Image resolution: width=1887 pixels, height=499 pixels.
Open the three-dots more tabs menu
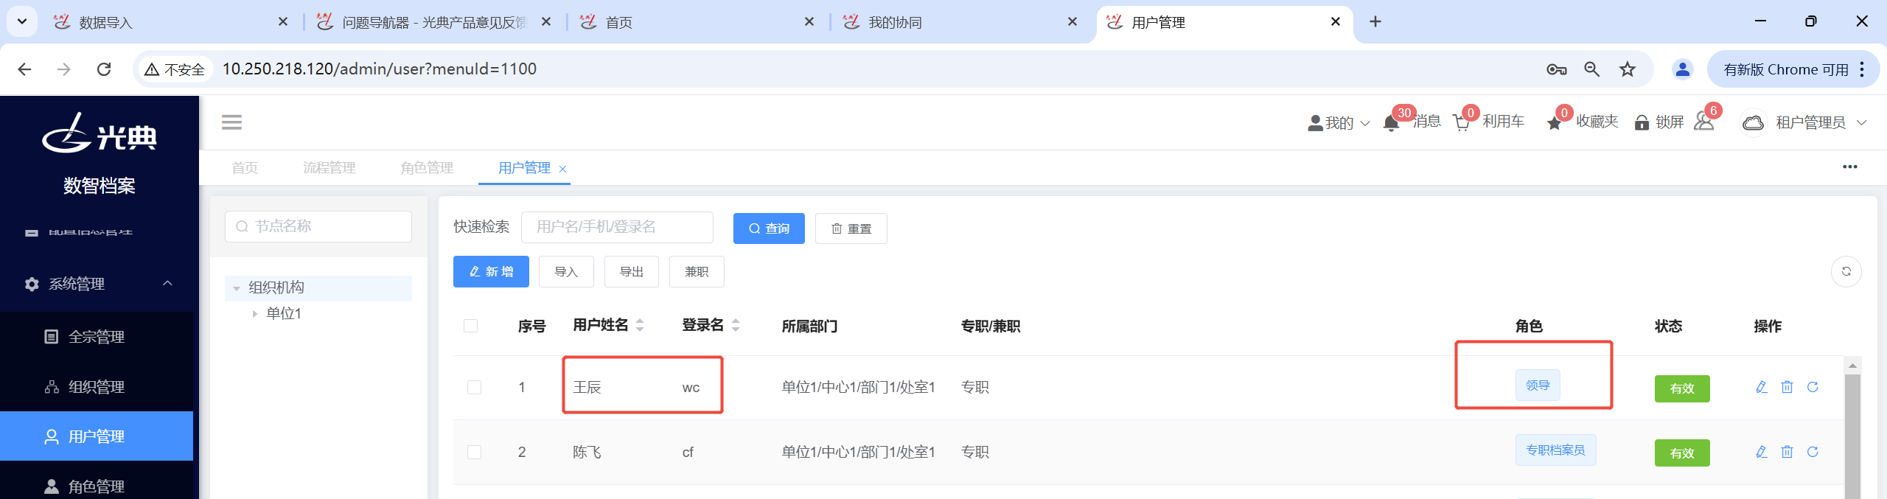pos(1850,167)
